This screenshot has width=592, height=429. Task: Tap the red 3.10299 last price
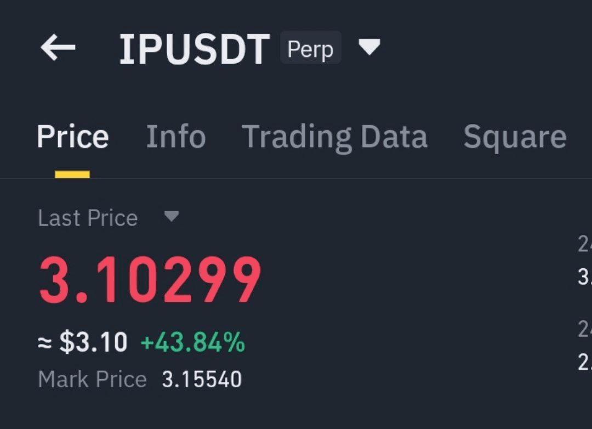[150, 281]
